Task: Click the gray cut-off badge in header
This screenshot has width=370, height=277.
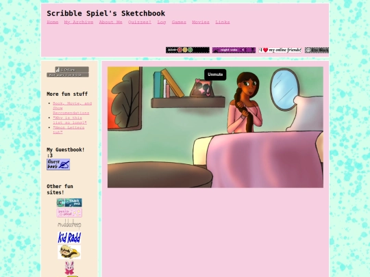Action: [x=317, y=50]
